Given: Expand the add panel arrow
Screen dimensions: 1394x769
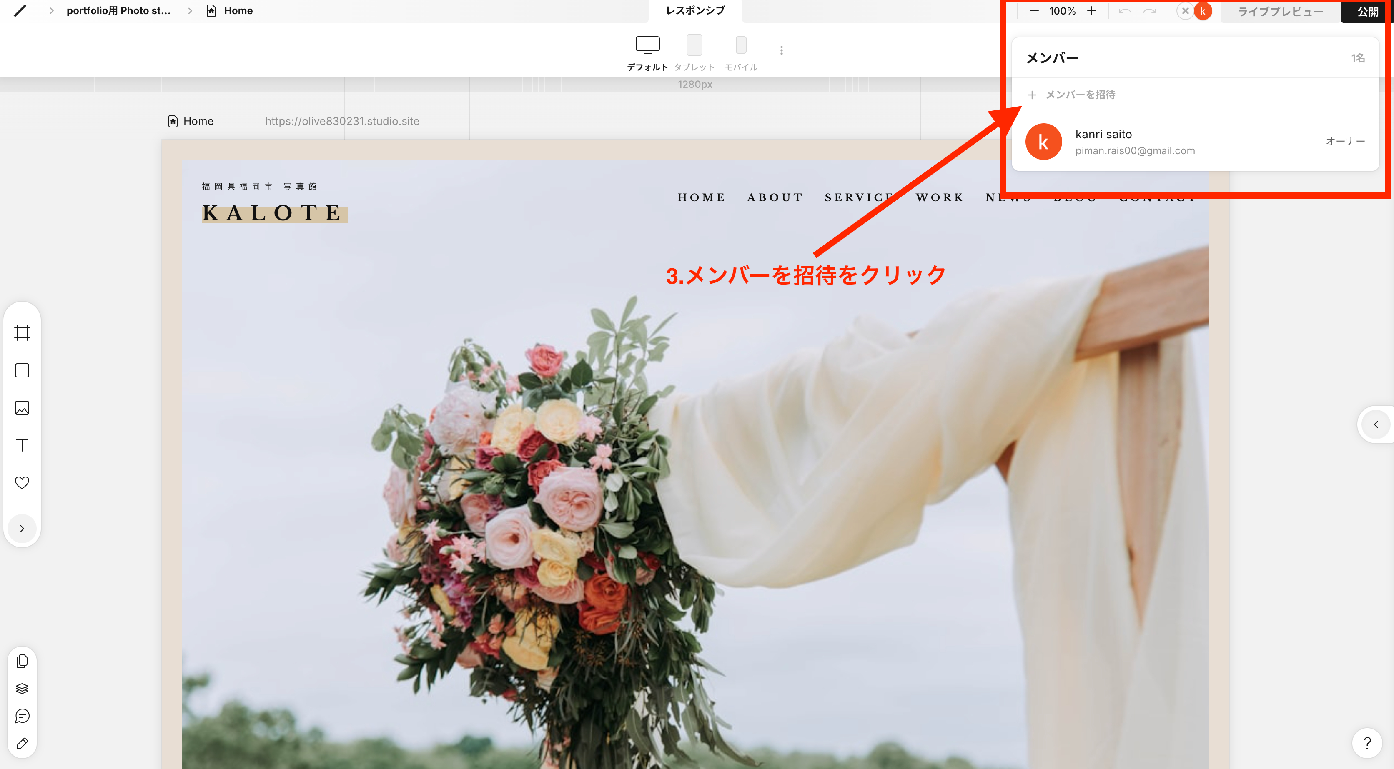Looking at the screenshot, I should point(22,528).
